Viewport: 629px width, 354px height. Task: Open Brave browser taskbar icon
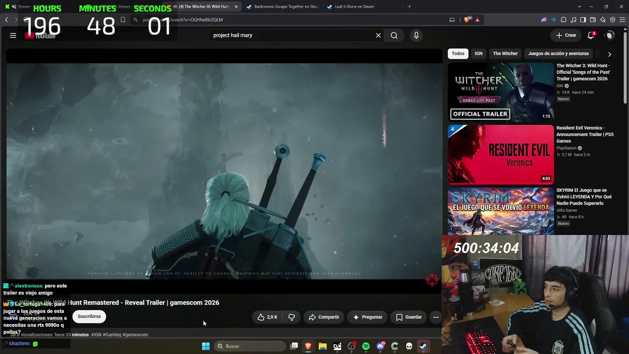(x=308, y=346)
